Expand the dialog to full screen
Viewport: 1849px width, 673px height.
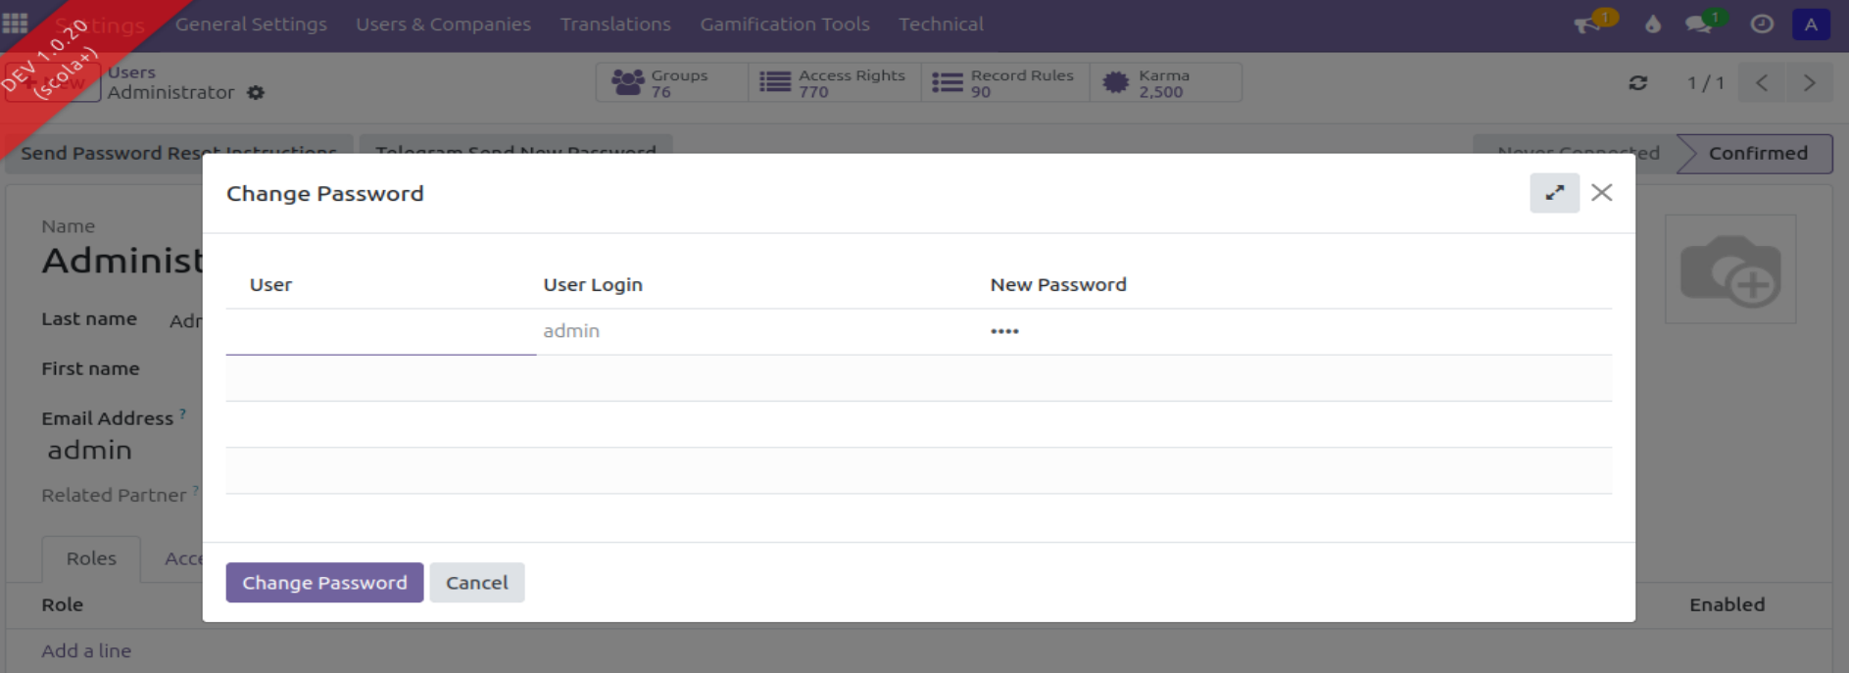point(1554,193)
